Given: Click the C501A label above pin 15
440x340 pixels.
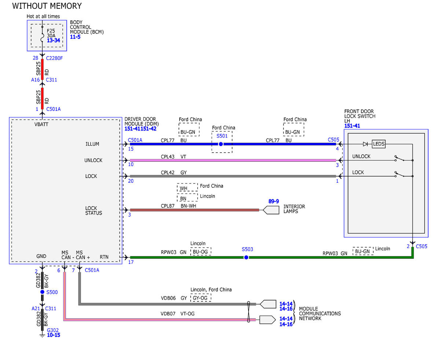Looking at the screenshot, I should pos(135,140).
